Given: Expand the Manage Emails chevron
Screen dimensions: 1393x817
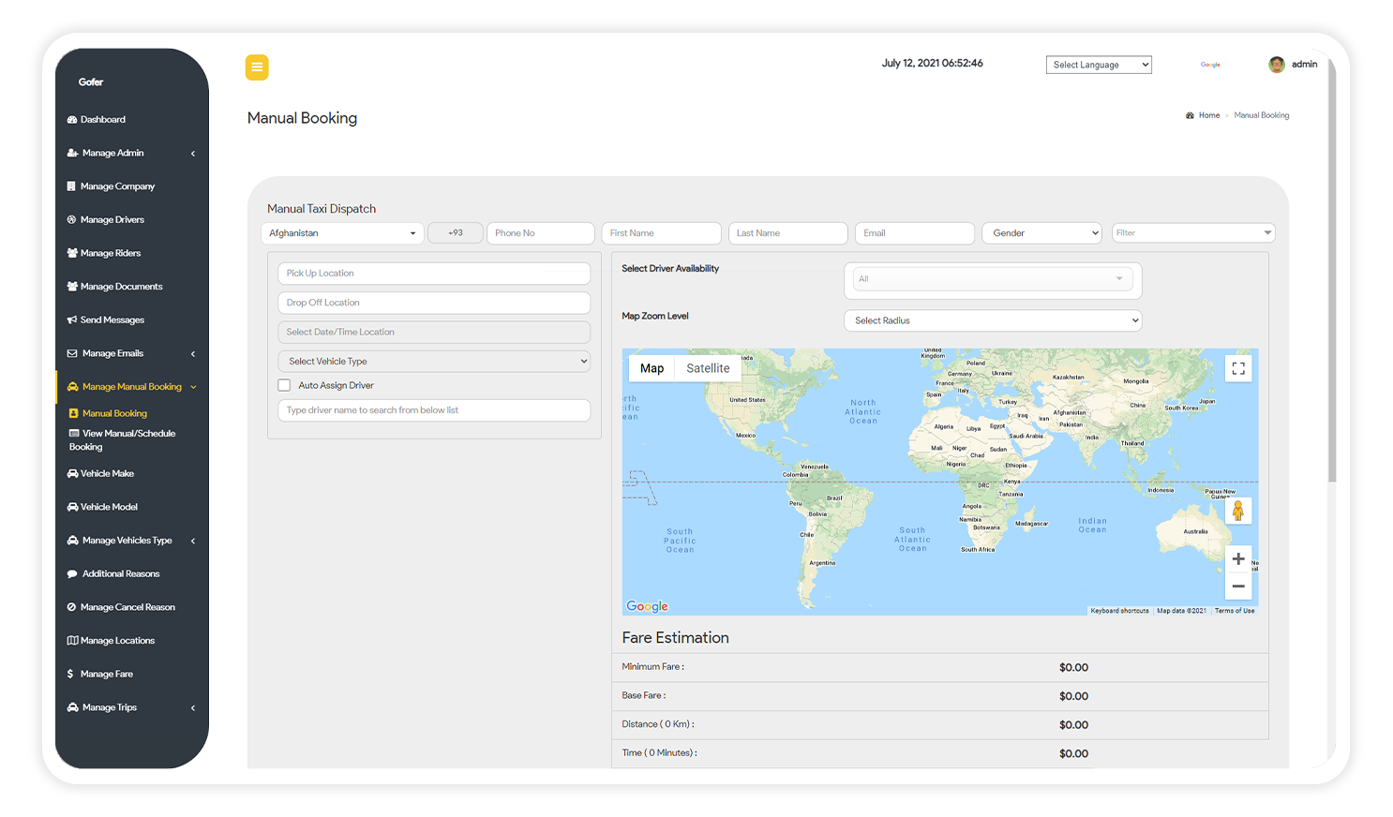Looking at the screenshot, I should [x=193, y=354].
